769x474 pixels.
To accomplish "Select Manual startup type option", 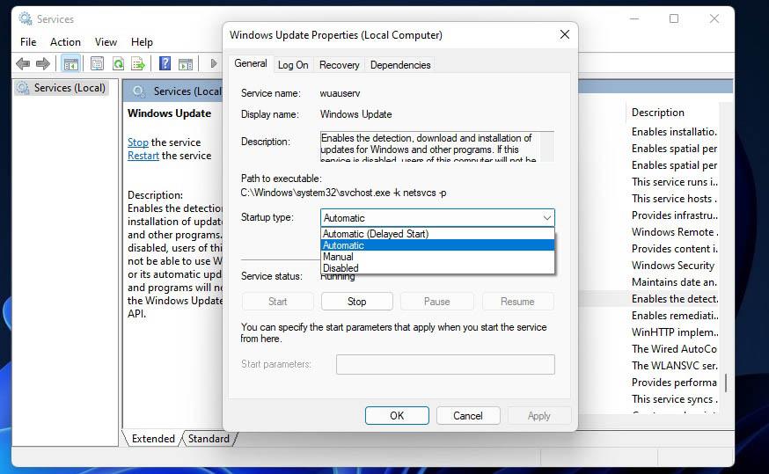I will pos(339,257).
